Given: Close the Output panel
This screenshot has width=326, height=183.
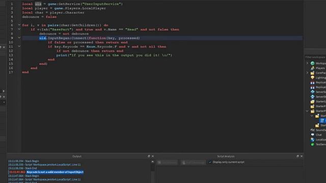Looking at the screenshot, I should pyautogui.click(x=153, y=156).
